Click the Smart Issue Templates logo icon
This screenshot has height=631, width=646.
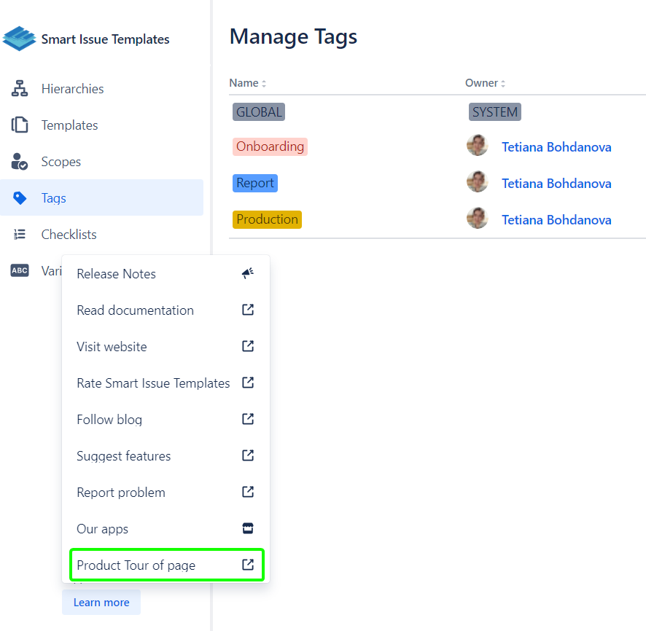click(19, 39)
